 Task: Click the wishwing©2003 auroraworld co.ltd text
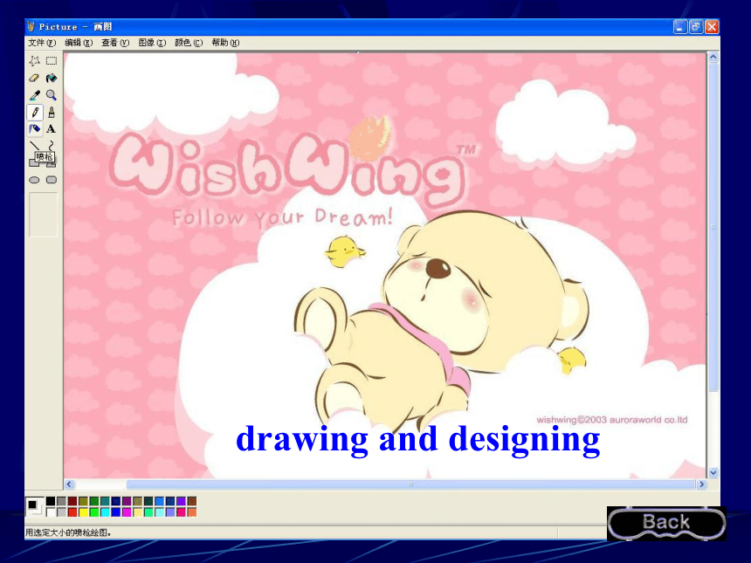(611, 420)
